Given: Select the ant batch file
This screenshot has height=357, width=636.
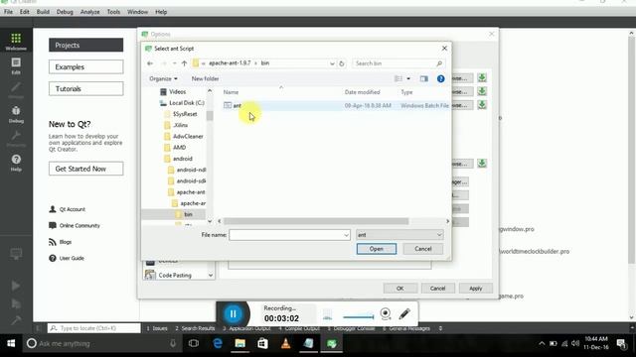Looking at the screenshot, I should click(x=337, y=106).
